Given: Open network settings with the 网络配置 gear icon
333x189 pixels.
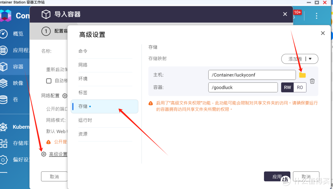Looking at the screenshot, I should [65, 96].
